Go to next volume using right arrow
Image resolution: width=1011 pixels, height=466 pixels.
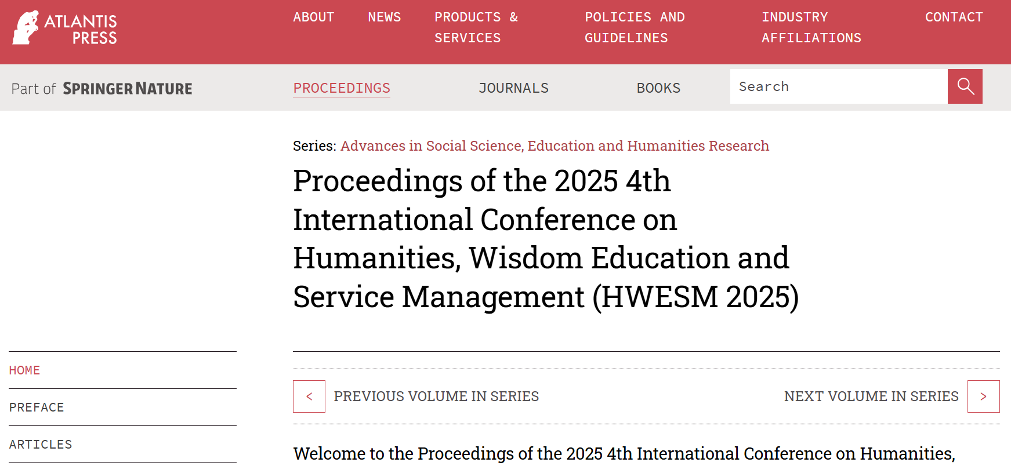coord(983,396)
